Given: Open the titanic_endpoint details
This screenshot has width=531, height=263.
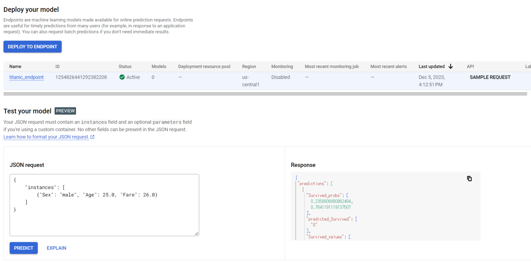Looking at the screenshot, I should pos(26,77).
